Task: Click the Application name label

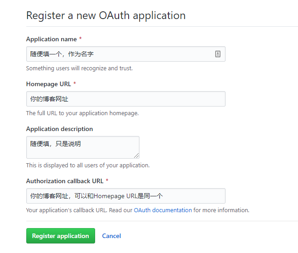Action: click(52, 39)
